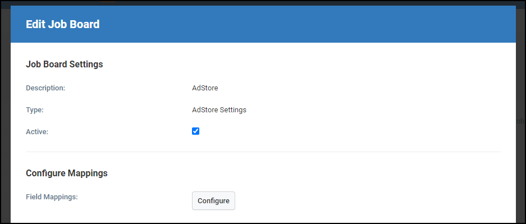Click the Active field label
Image resolution: width=526 pixels, height=224 pixels.
(x=37, y=132)
